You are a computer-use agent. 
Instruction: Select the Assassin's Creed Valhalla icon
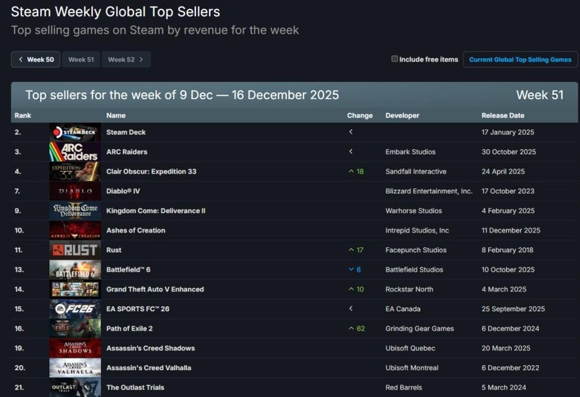(x=75, y=368)
